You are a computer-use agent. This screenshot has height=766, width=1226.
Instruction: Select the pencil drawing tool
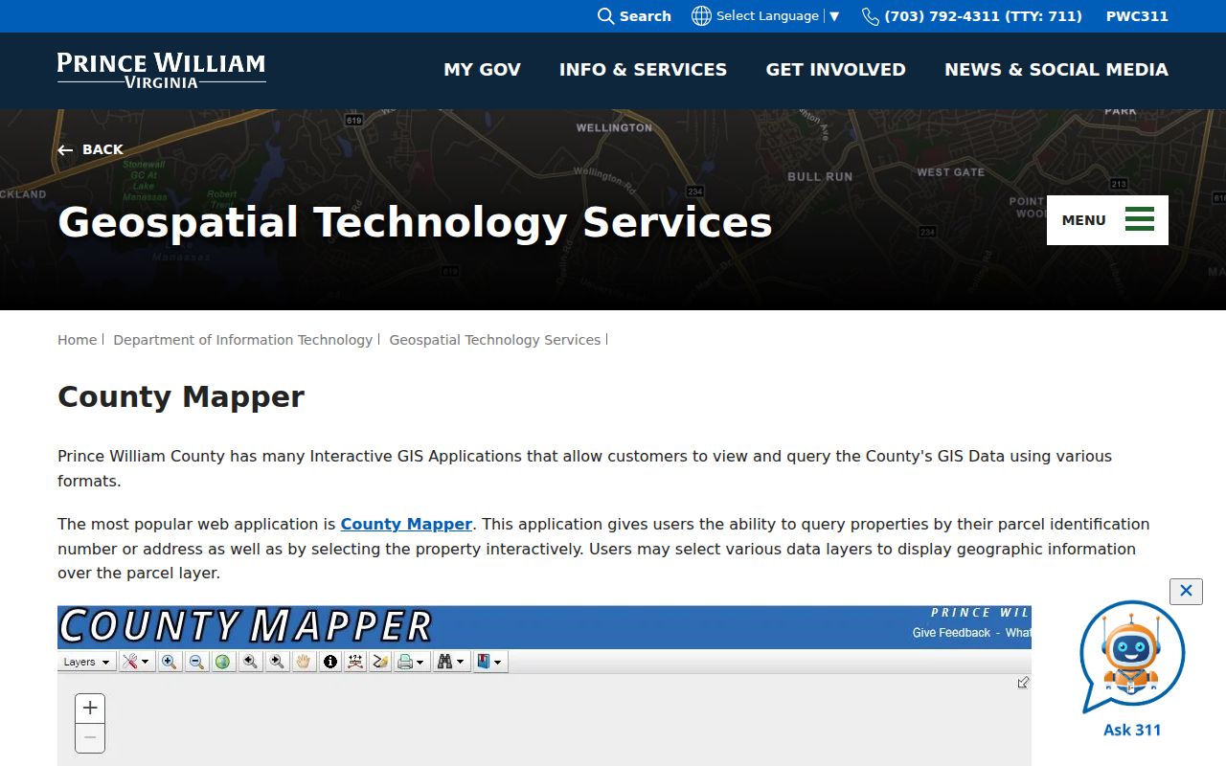[x=380, y=662]
